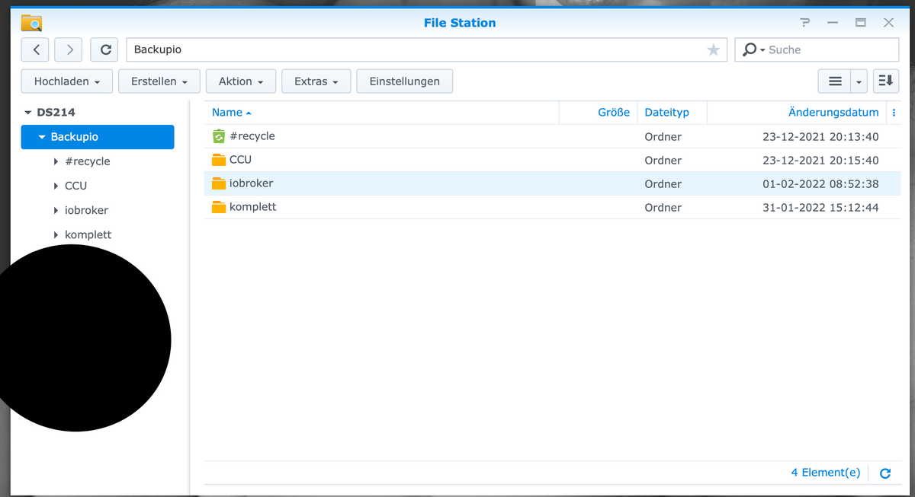Image resolution: width=915 pixels, height=497 pixels.
Task: Add Backupio to favorites with the star icon
Action: pos(713,49)
